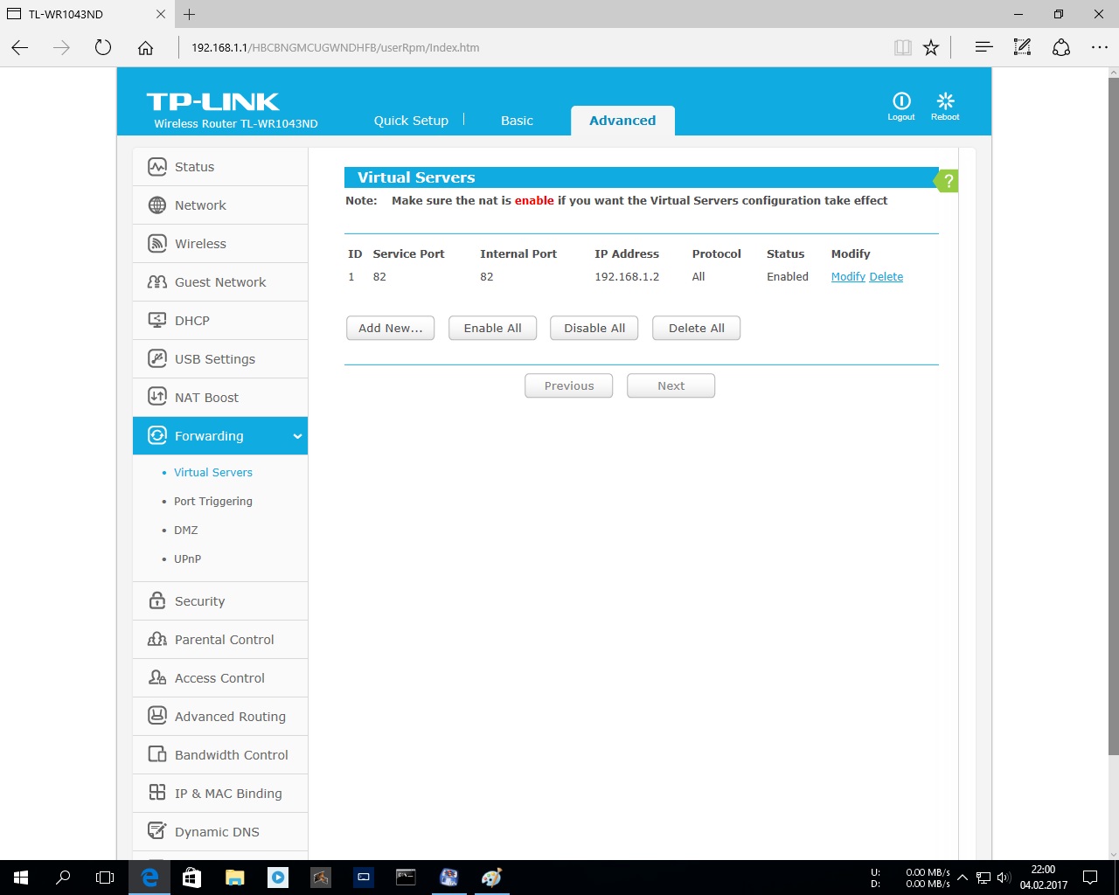Click the Edge Reading view icon
1119x895 pixels.
click(x=903, y=47)
